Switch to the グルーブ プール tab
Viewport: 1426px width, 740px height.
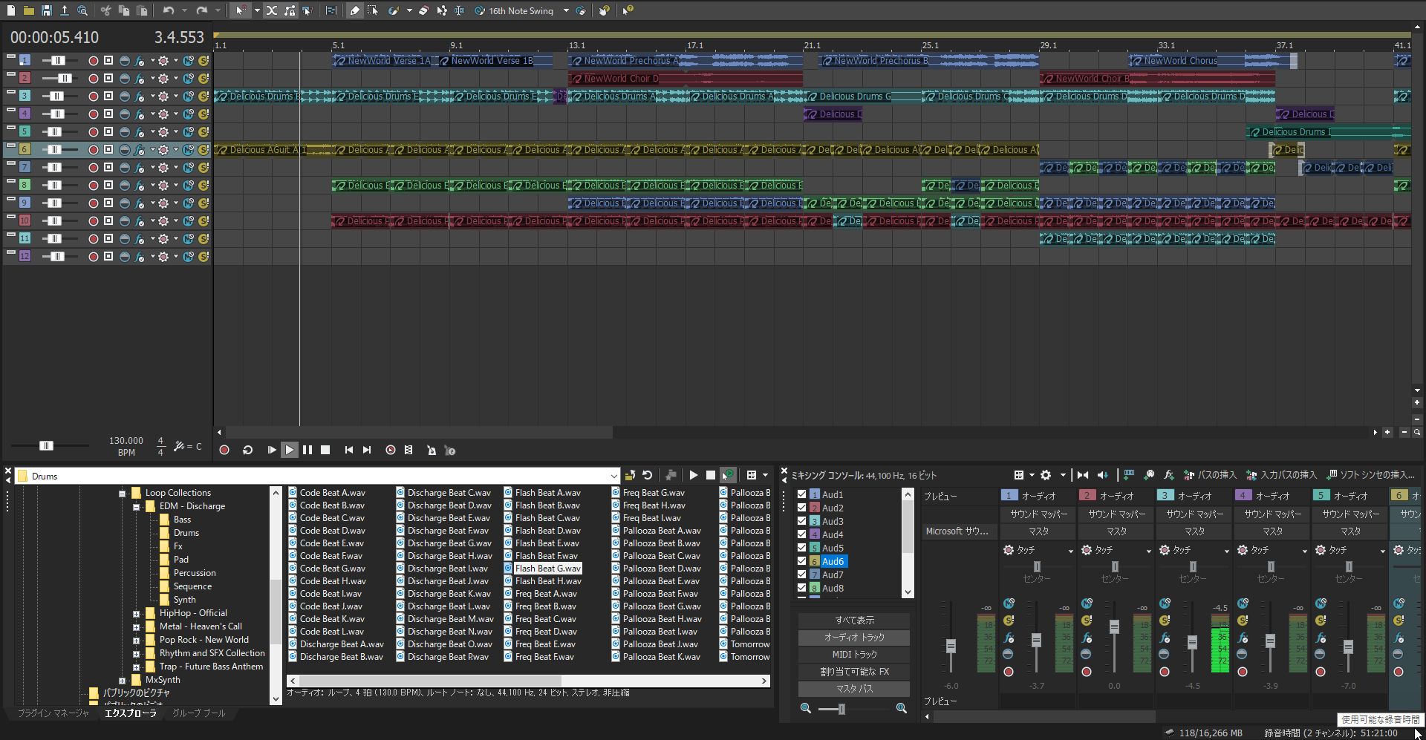pos(199,713)
